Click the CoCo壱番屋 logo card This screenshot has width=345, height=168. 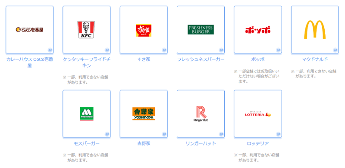(x=29, y=30)
